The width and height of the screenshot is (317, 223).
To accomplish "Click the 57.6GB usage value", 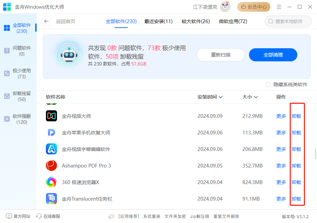I will [139, 64].
